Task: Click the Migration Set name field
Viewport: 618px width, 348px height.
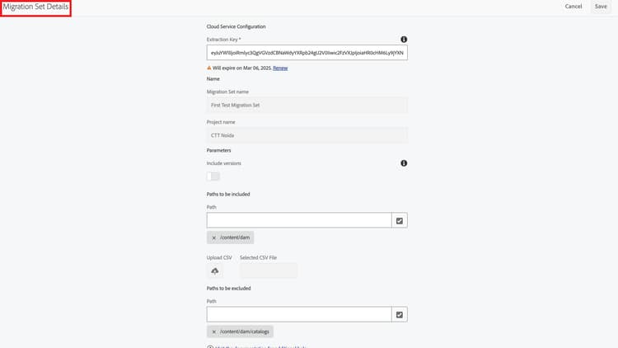Action: pyautogui.click(x=307, y=105)
